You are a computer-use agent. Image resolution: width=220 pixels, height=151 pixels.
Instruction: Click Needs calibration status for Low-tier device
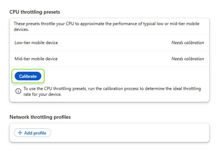[187, 43]
